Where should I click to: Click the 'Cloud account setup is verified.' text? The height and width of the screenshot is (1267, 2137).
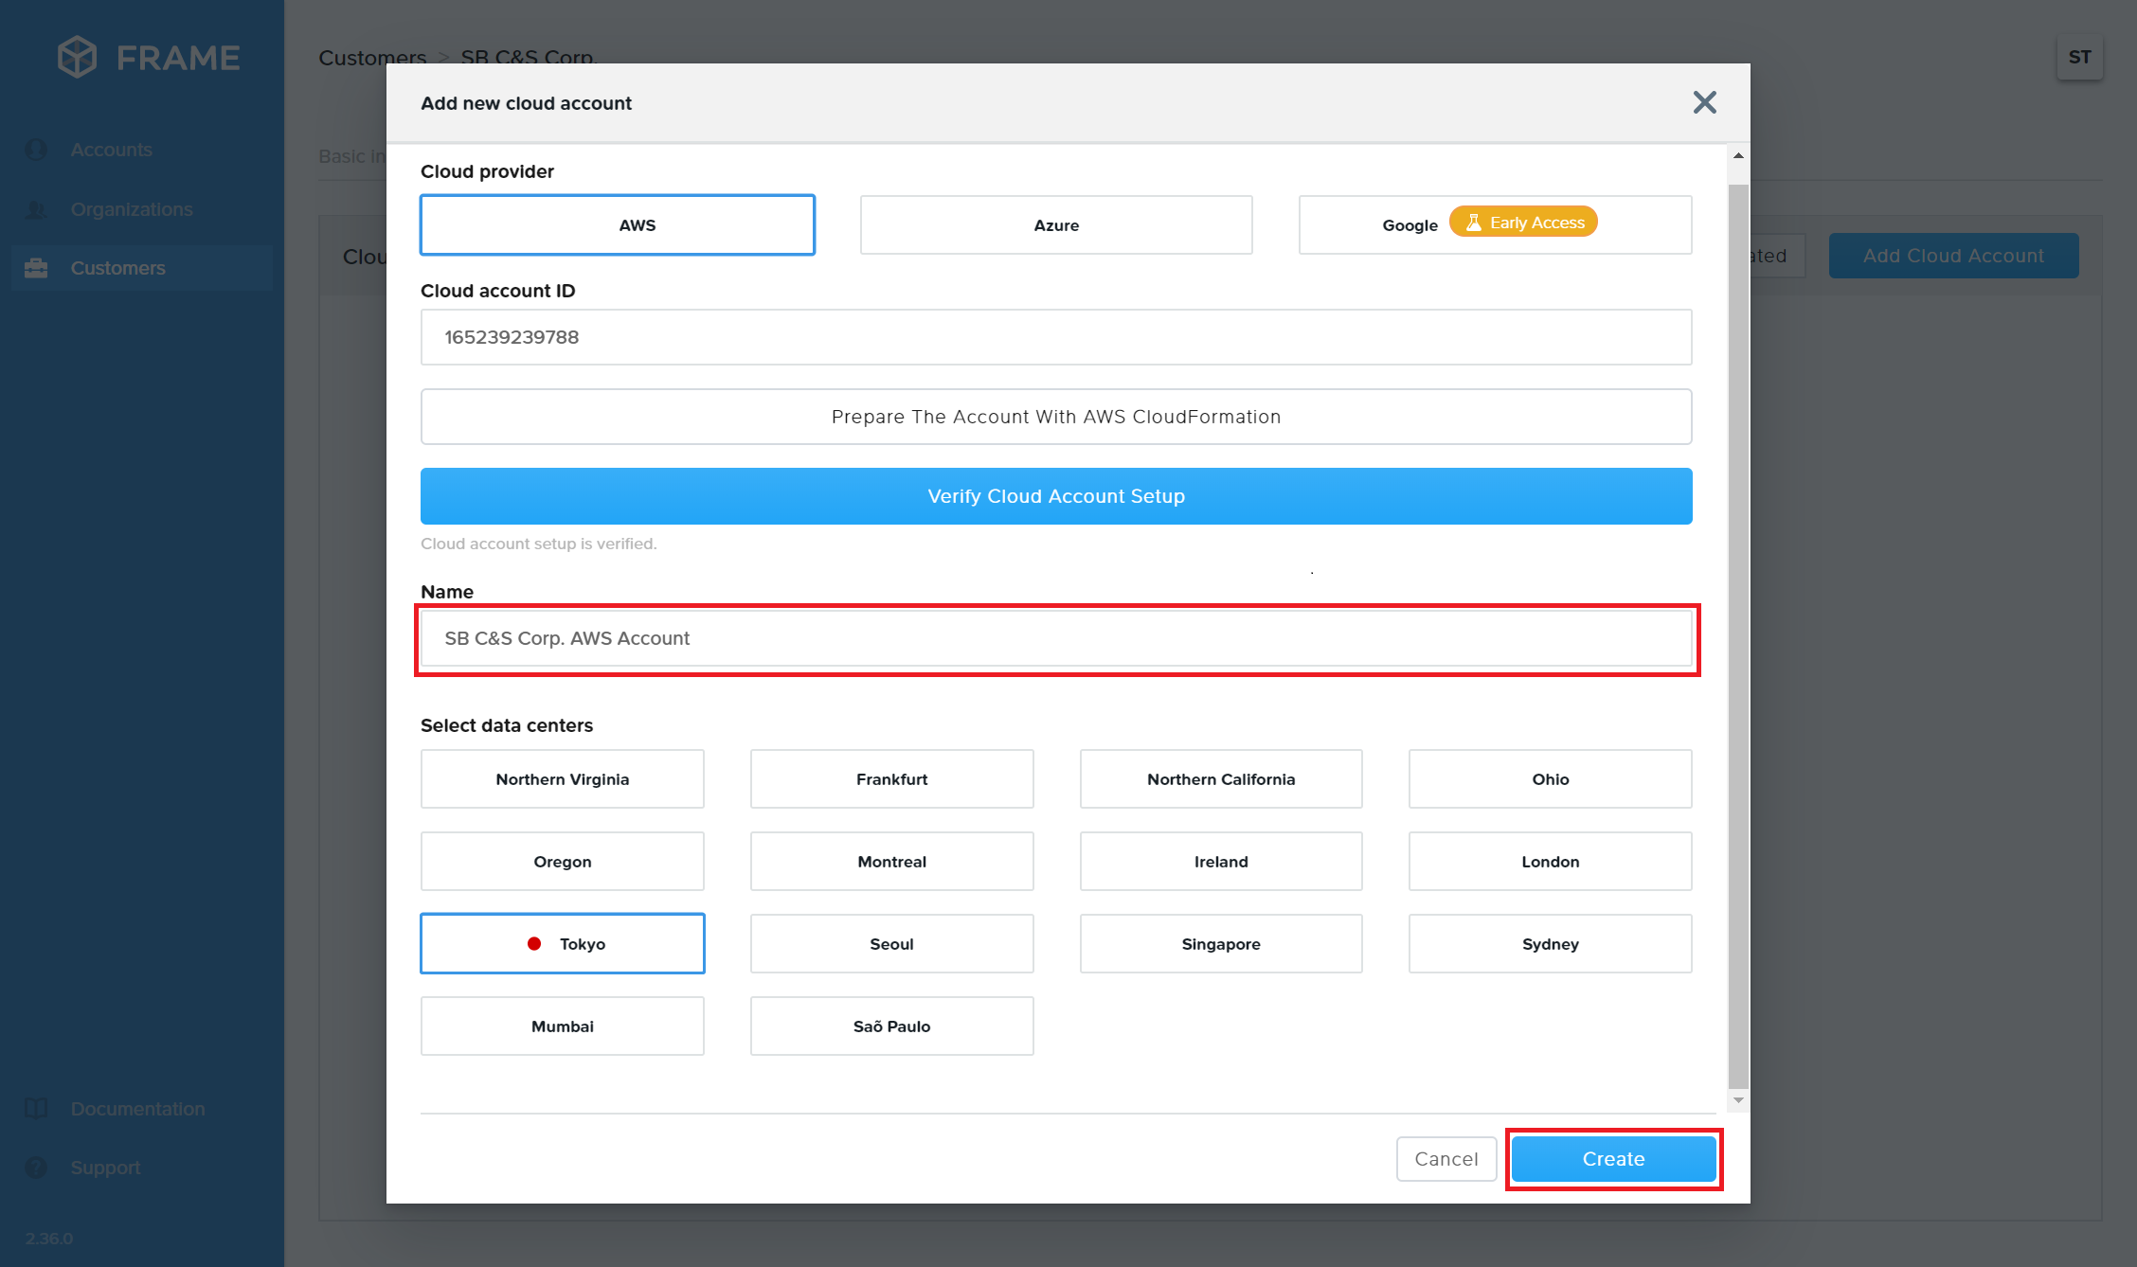539,544
